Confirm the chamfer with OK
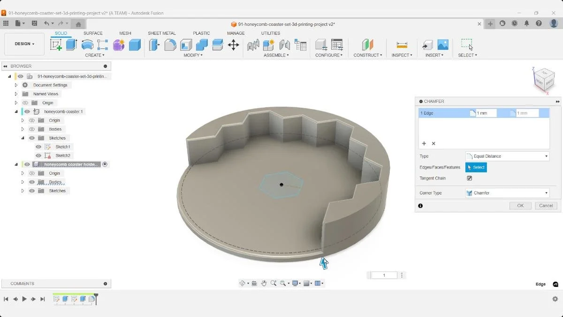Screen dimensions: 563x317 520,206
